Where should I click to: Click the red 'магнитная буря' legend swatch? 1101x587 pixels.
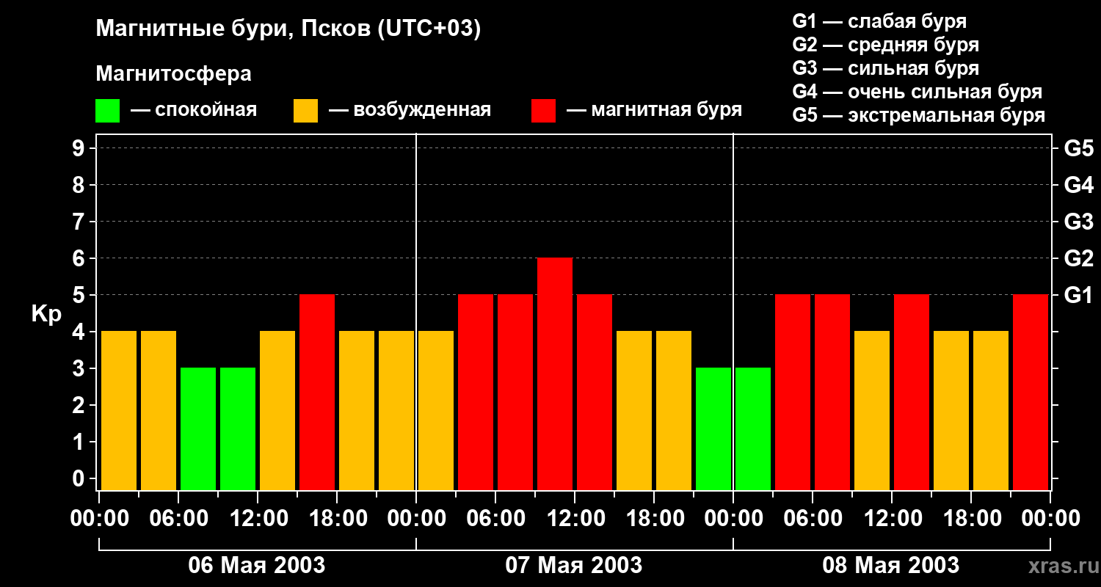pos(543,111)
